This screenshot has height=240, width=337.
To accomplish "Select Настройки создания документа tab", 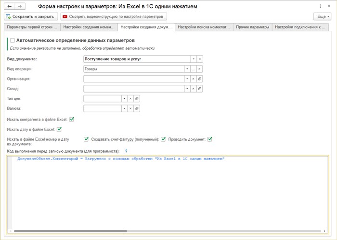I will click(x=146, y=27).
